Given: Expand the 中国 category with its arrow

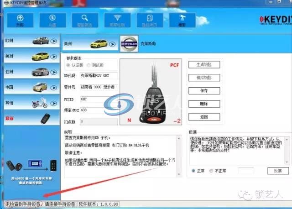Looking at the screenshot, I should [x=54, y=88].
